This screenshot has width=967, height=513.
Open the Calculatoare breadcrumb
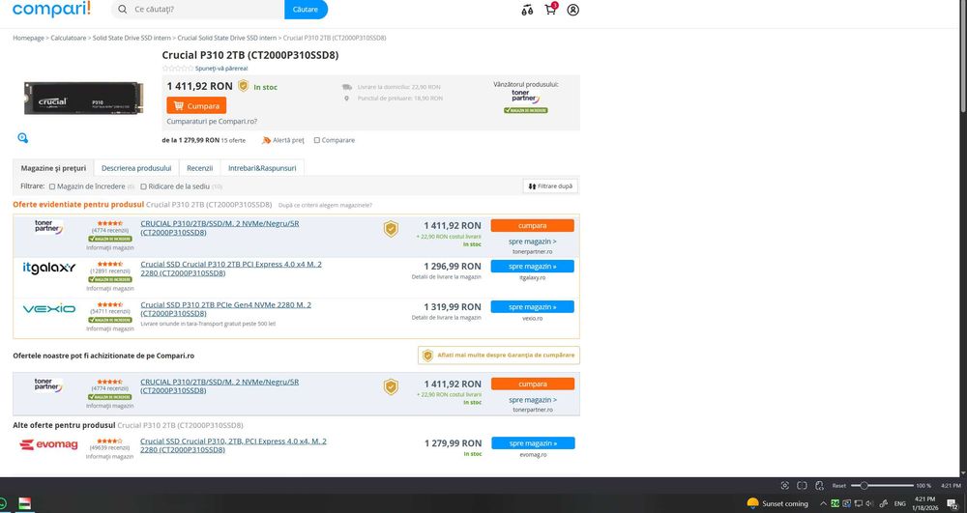point(69,39)
